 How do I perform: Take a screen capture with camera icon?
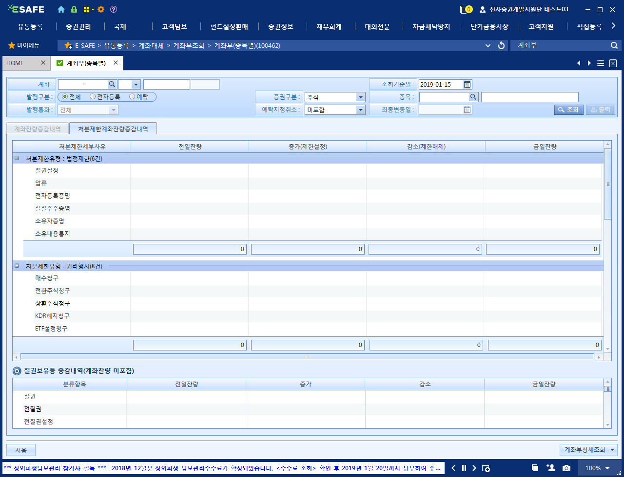coord(566,468)
